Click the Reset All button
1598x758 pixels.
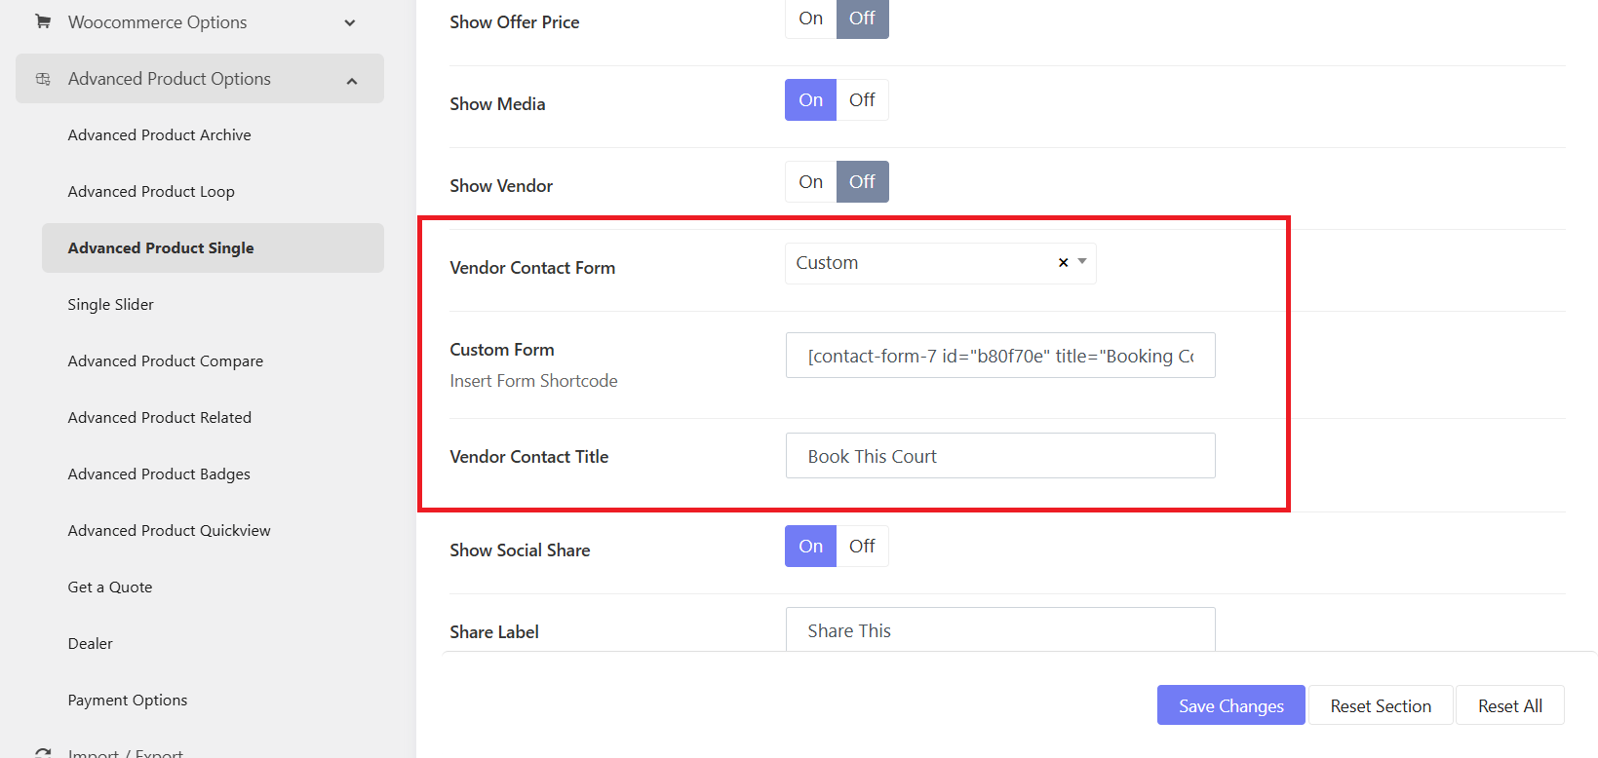(x=1508, y=704)
